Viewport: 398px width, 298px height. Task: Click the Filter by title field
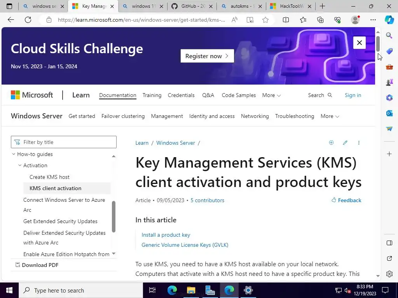[x=64, y=142]
